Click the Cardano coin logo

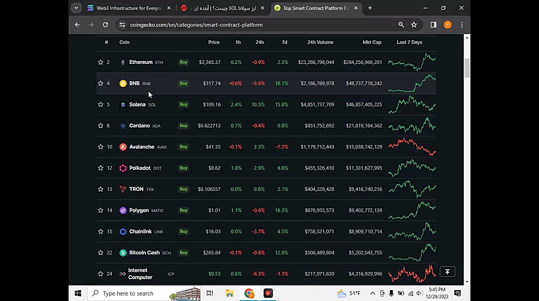123,126
